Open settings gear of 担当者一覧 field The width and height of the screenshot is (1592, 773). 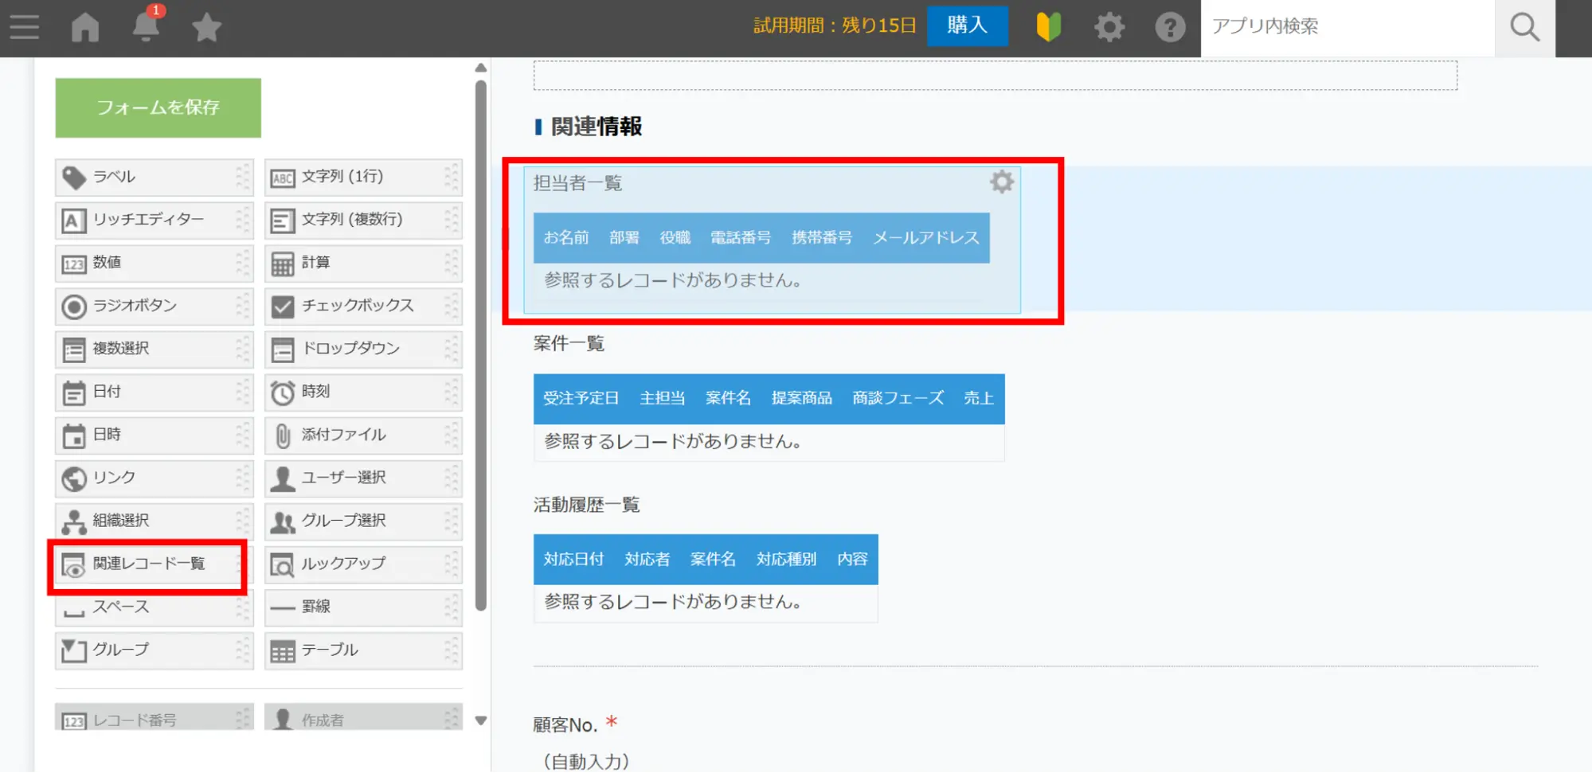[1001, 182]
